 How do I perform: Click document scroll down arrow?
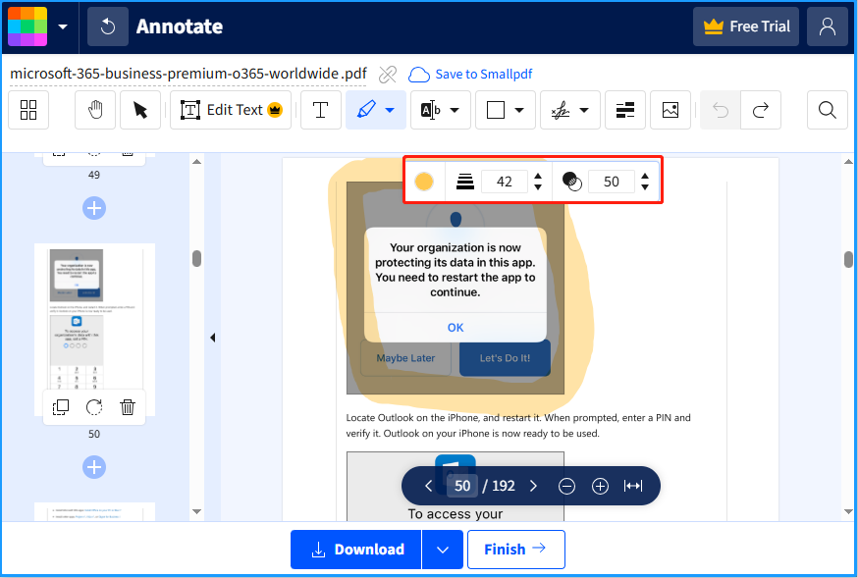[848, 512]
